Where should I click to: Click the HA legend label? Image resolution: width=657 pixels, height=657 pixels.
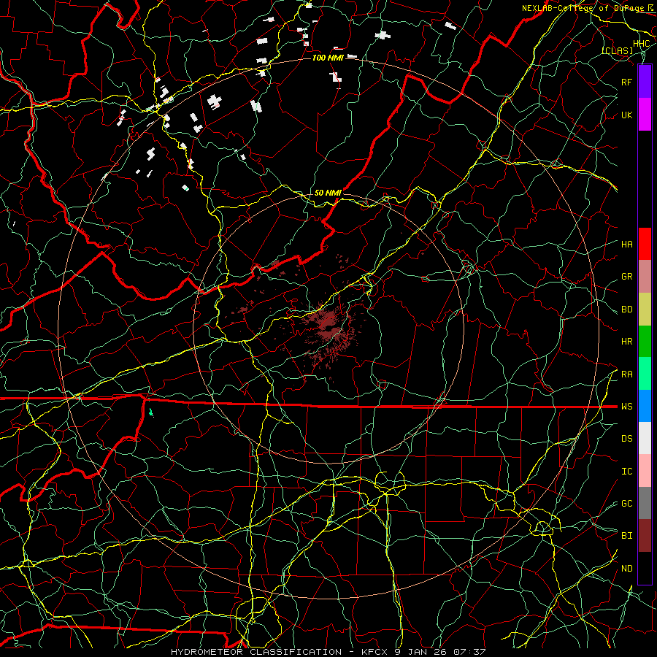point(627,244)
